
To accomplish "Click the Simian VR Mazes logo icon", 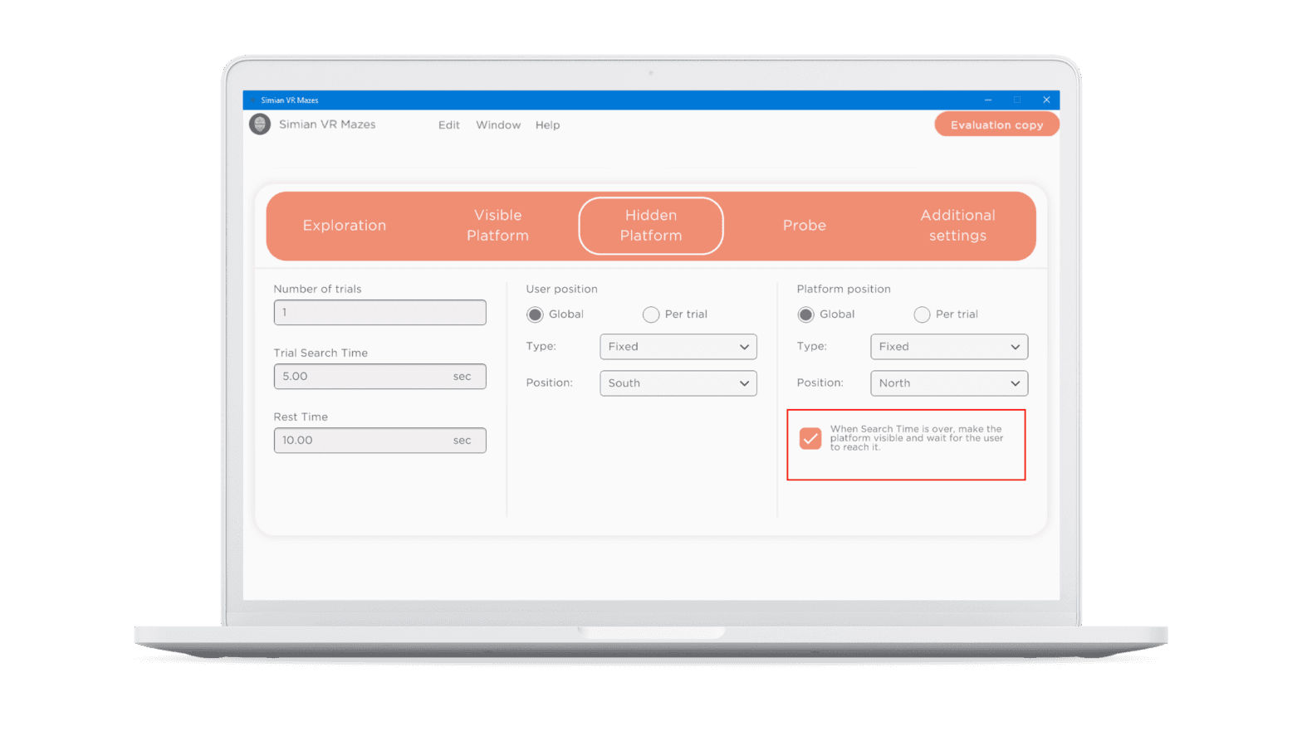I will 260,124.
